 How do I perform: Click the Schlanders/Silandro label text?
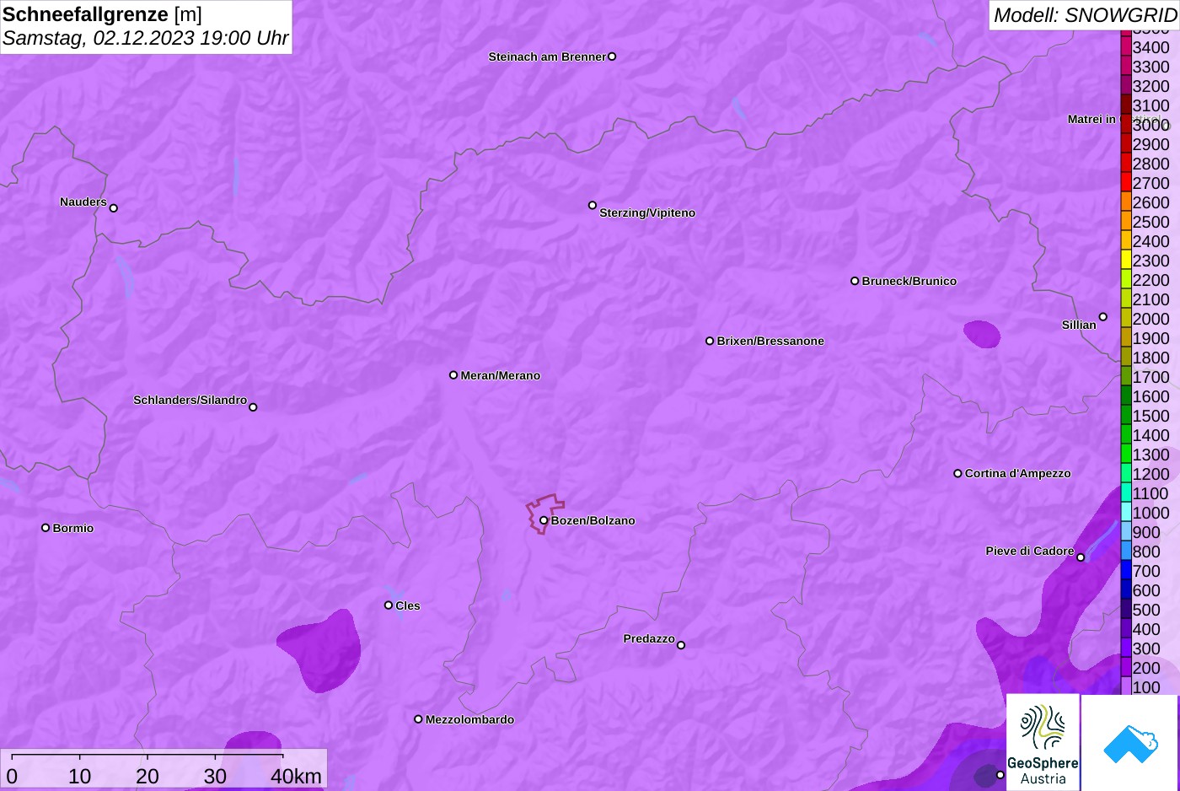click(190, 400)
